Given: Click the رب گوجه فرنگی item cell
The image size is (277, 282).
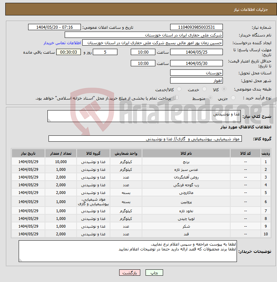Looking at the screenshot, I should (186, 185).
